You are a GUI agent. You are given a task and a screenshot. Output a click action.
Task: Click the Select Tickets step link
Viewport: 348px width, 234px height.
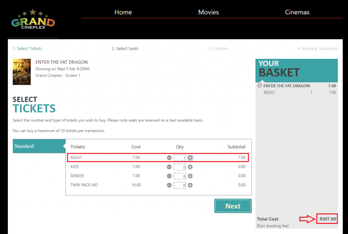pos(28,49)
